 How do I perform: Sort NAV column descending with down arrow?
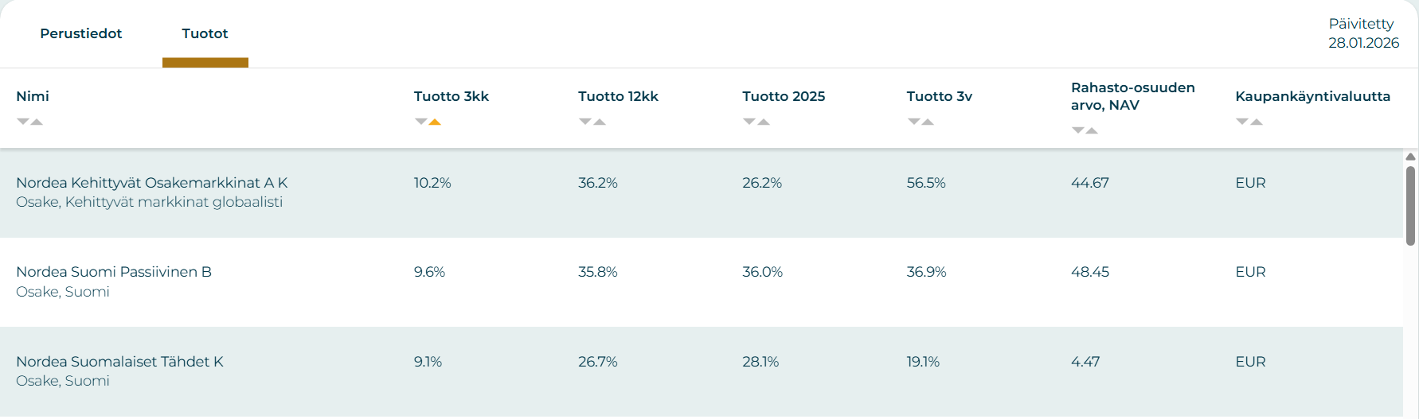point(1078,130)
